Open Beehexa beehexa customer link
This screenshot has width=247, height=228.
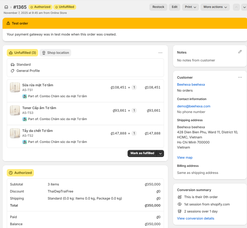[191, 85]
